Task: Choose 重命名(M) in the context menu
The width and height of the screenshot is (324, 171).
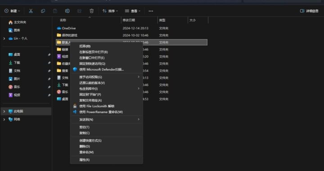Action: click(x=106, y=152)
